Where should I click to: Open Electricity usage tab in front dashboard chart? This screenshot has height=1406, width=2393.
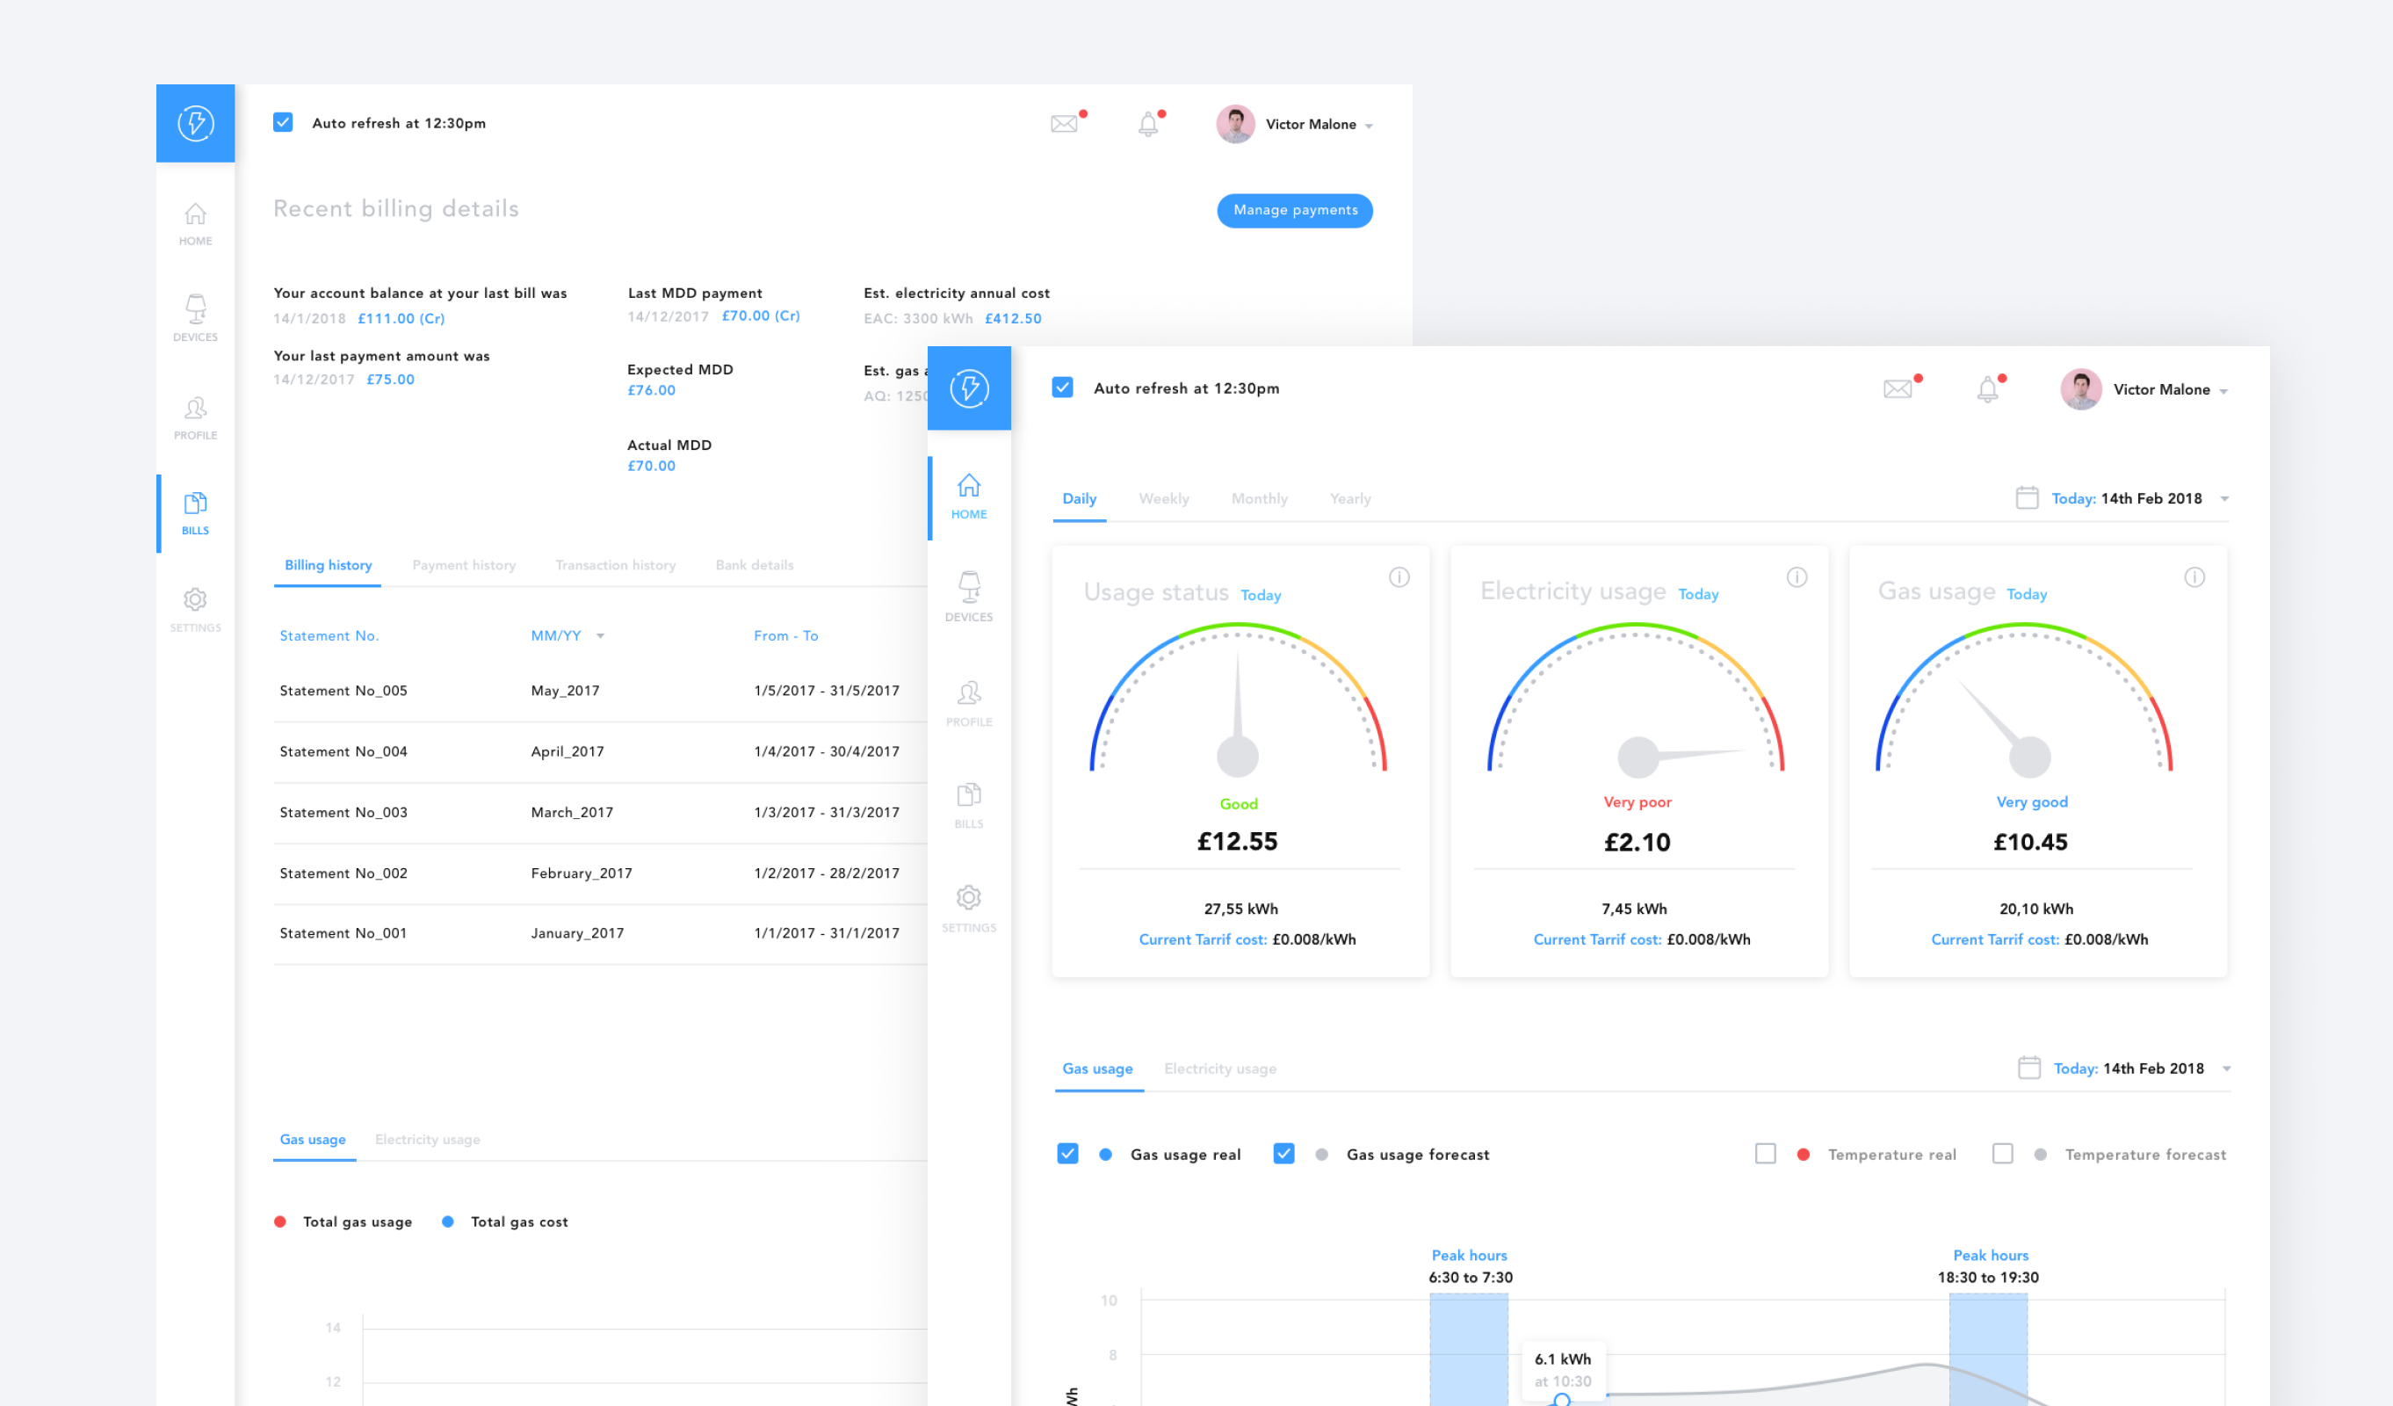coord(1220,1069)
